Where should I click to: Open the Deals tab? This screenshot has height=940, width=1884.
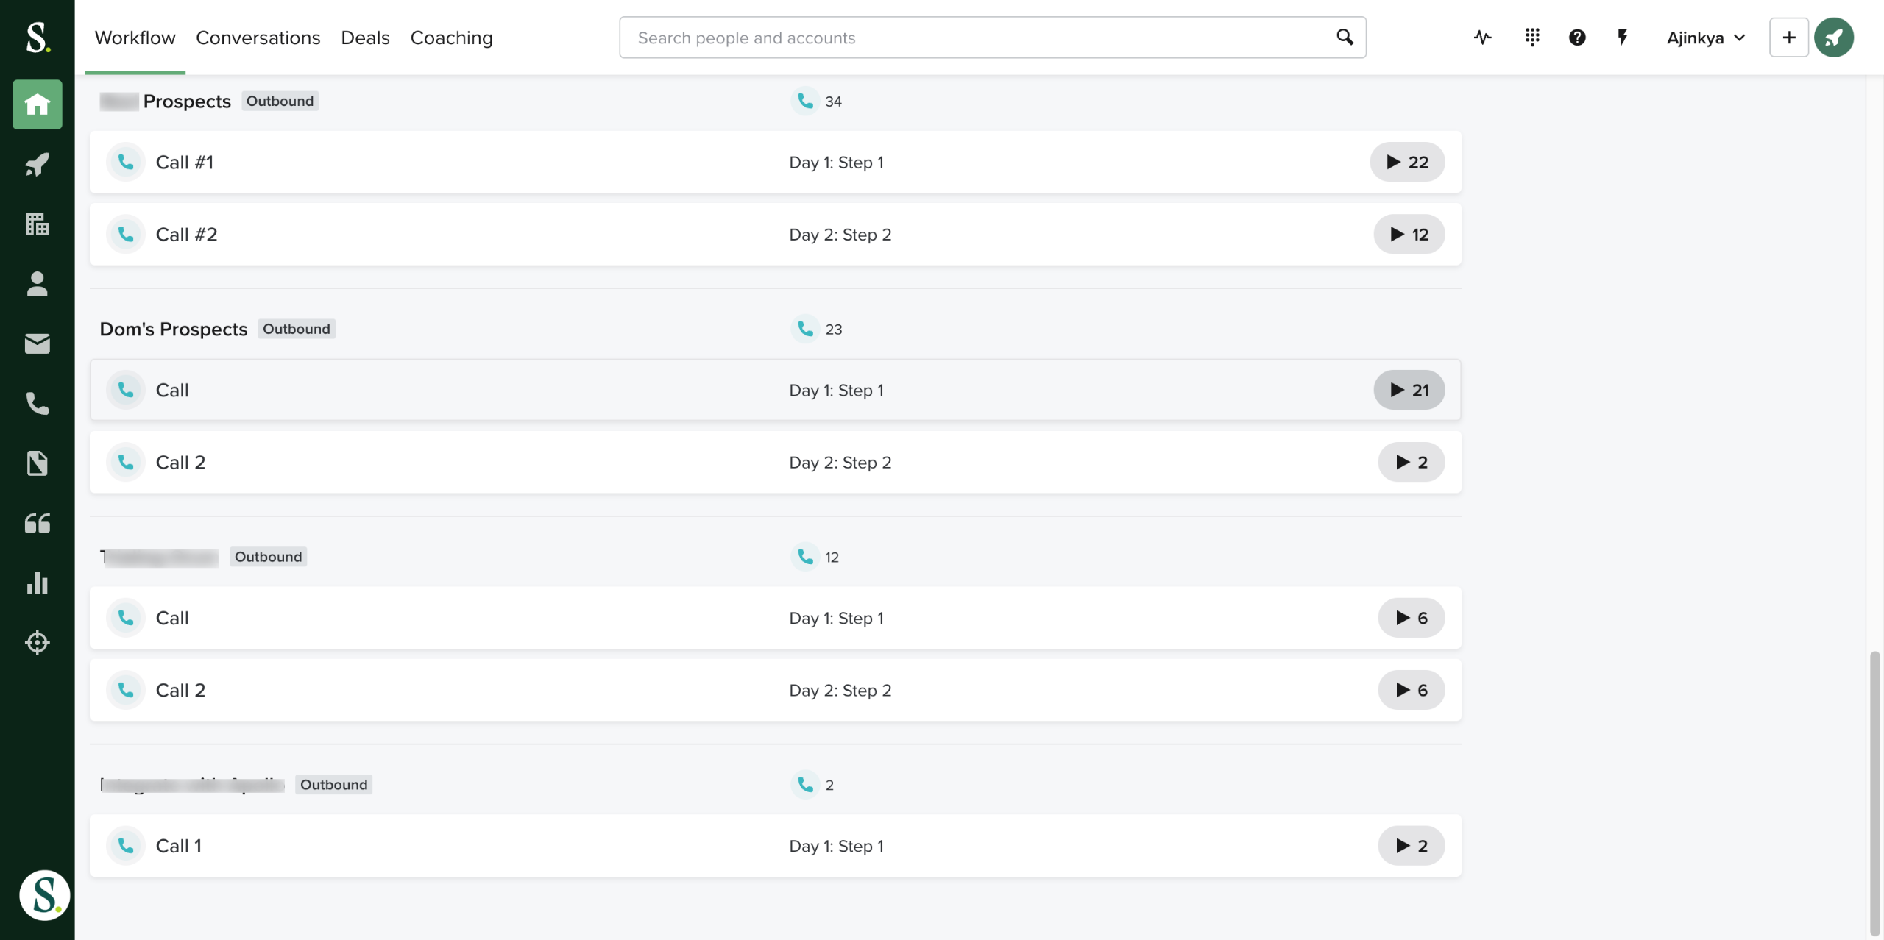365,38
